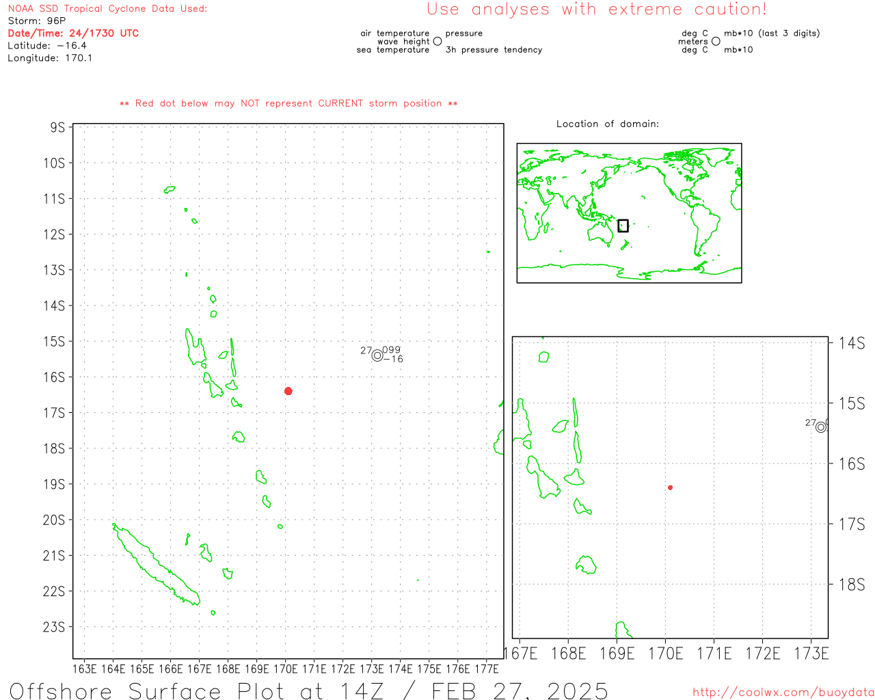Click the '174E' longitude label on main map
The width and height of the screenshot is (875, 700).
(x=400, y=669)
